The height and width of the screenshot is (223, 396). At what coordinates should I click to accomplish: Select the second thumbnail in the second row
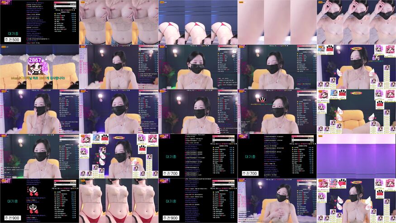pos(119,66)
